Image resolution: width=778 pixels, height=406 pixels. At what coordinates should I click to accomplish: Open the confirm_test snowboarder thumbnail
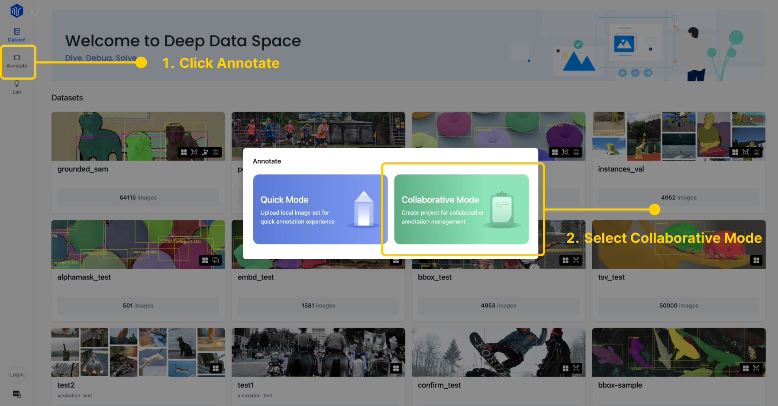point(499,352)
